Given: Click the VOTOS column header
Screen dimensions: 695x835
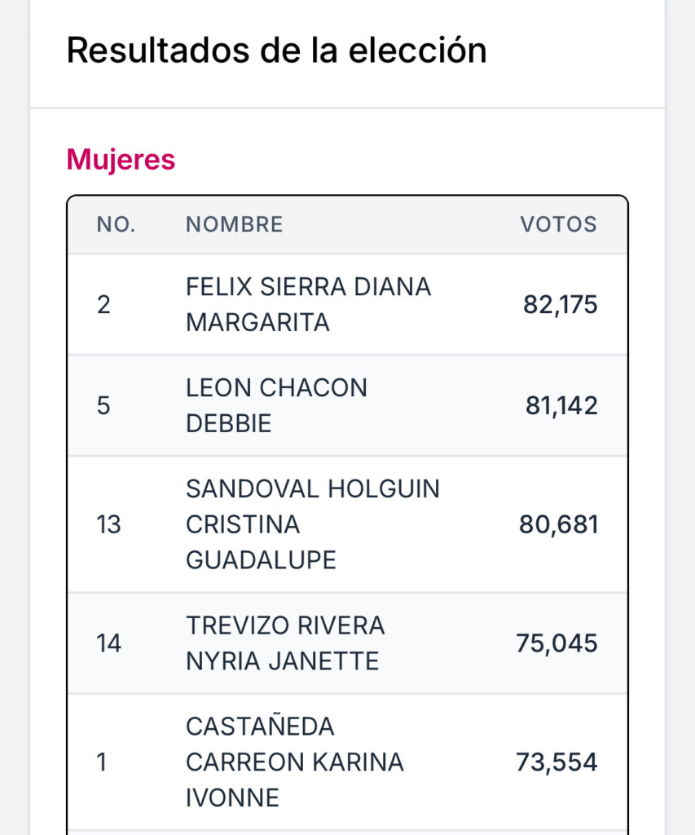Looking at the screenshot, I should point(559,224).
